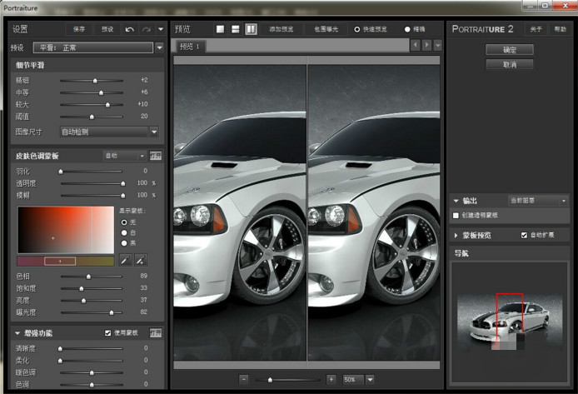
Task: Go to next preview tab arrow
Action: [426, 45]
